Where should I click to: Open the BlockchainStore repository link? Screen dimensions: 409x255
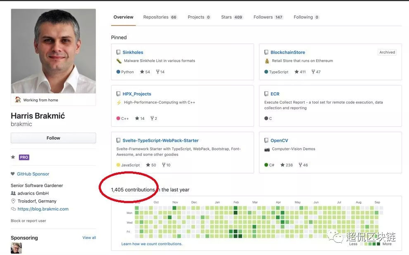click(288, 52)
